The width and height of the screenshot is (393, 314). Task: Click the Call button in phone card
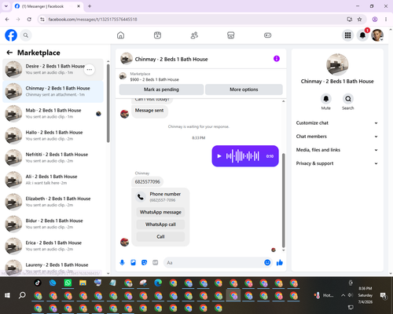click(160, 237)
